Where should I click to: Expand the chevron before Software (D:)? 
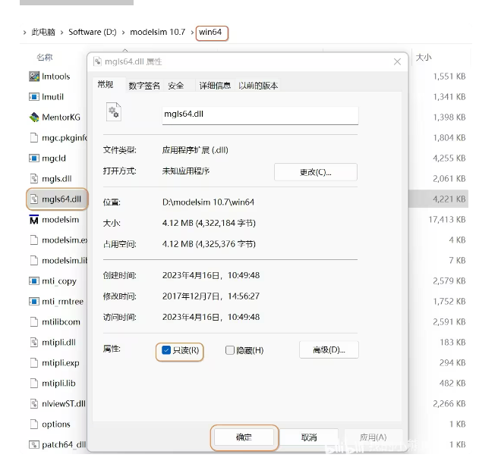point(61,33)
